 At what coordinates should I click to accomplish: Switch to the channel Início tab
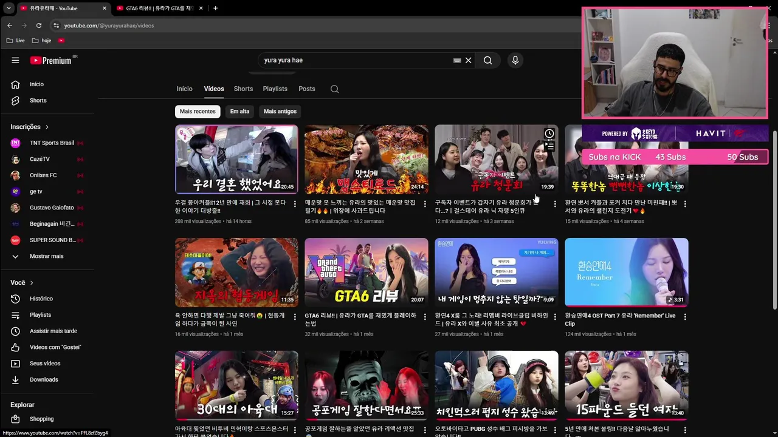(x=184, y=89)
